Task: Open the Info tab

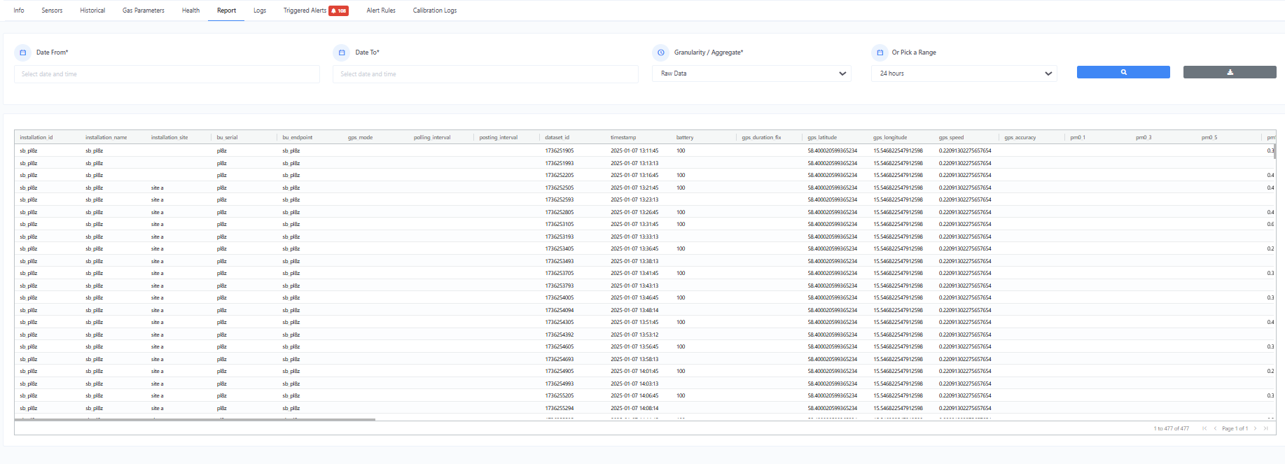Action: pos(19,10)
